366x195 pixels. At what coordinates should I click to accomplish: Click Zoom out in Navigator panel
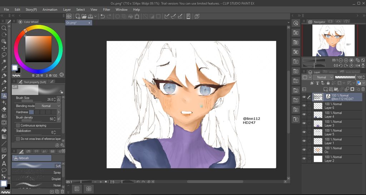coord(341,60)
